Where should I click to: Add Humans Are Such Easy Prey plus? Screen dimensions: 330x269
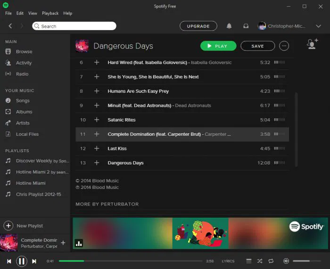(97, 91)
